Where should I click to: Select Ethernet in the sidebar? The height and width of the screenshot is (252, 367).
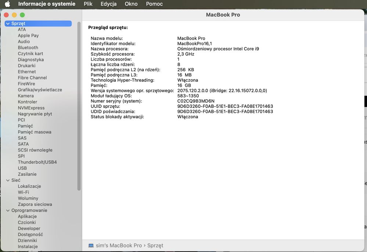[x=27, y=72]
